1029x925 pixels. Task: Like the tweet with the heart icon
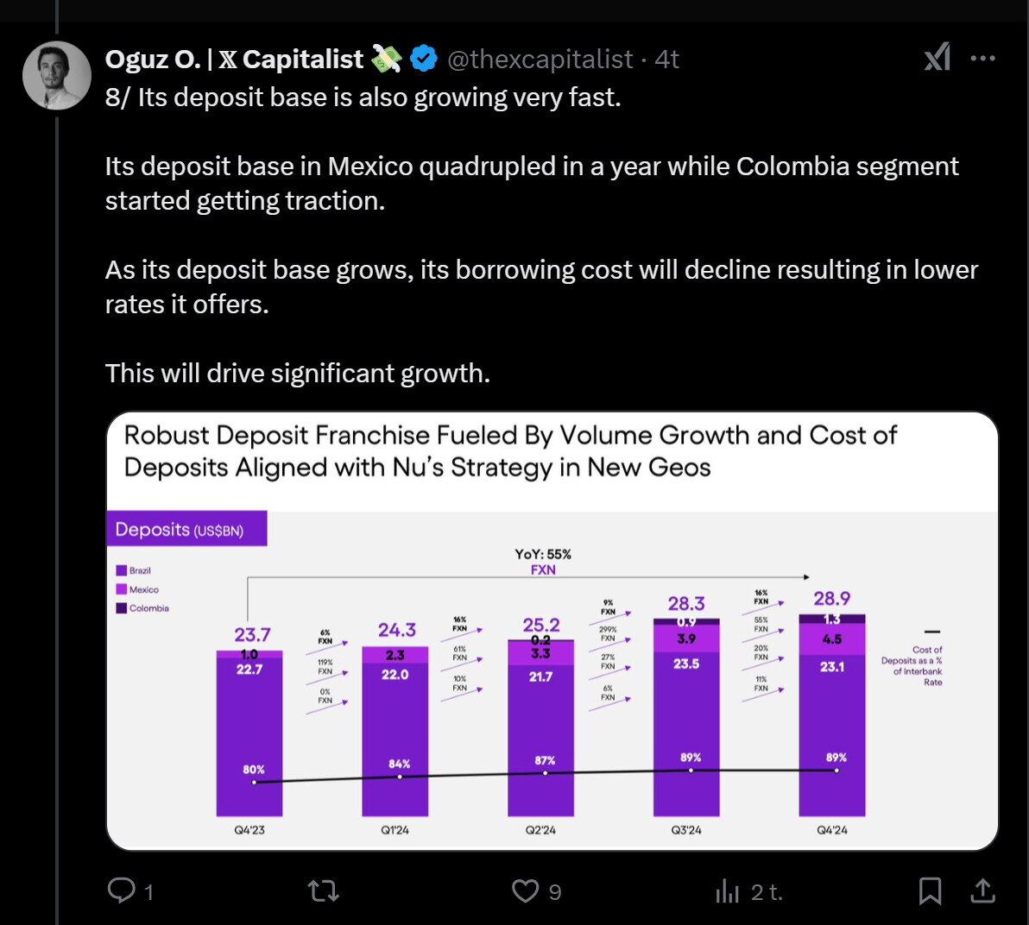coord(525,890)
